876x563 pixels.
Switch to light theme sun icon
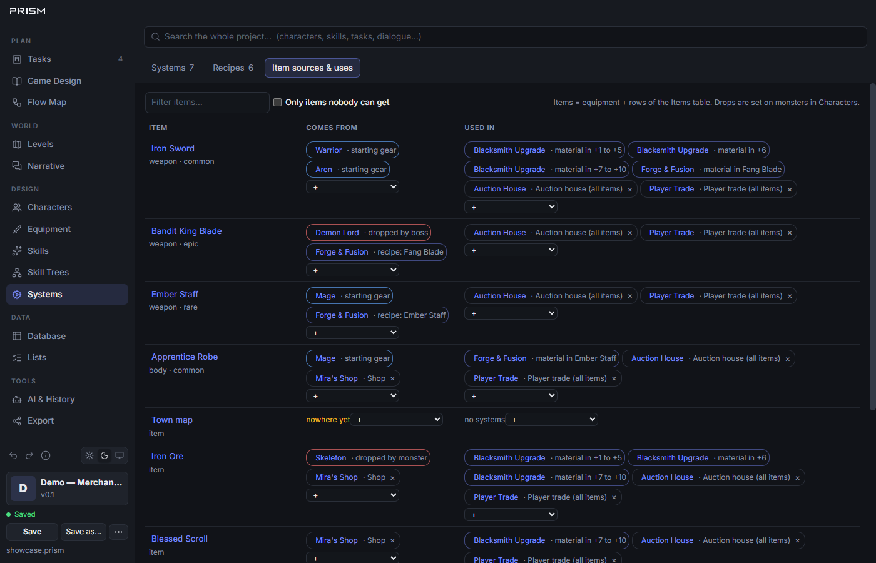tap(89, 455)
